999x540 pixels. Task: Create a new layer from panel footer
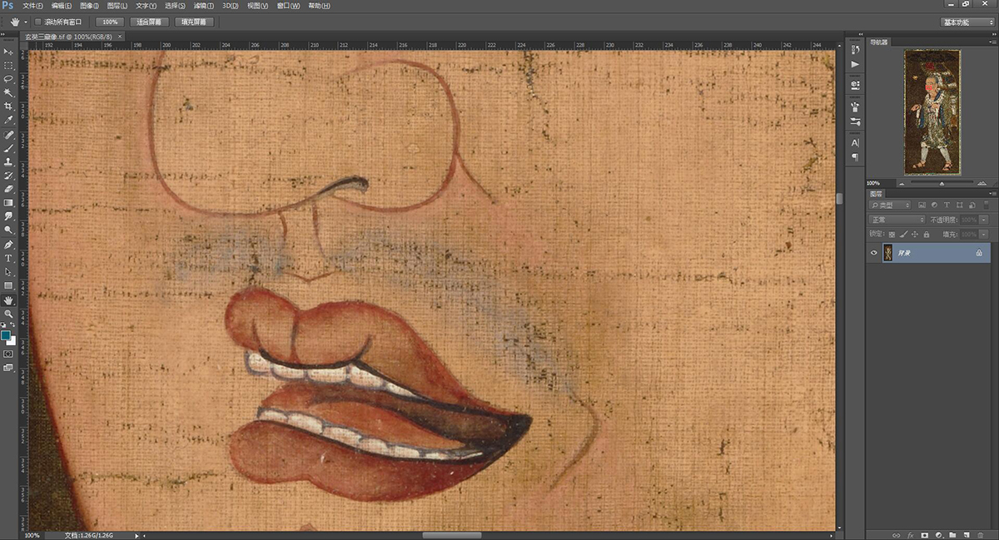[965, 534]
